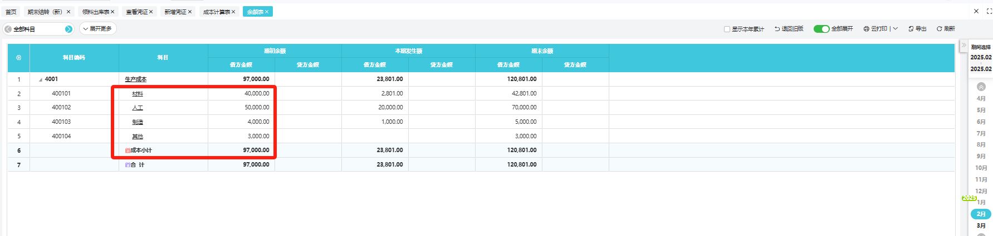This screenshot has width=993, height=236.
Task: Click the table settings gear icon
Action: click(18, 58)
